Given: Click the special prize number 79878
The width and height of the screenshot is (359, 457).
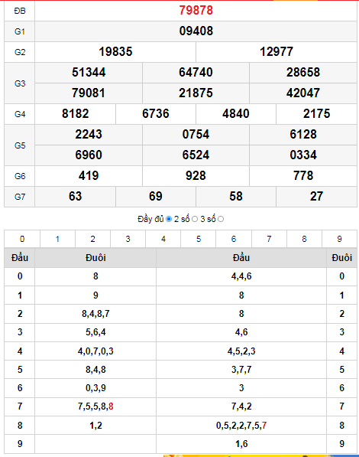Looking at the screenshot, I should point(196,11).
